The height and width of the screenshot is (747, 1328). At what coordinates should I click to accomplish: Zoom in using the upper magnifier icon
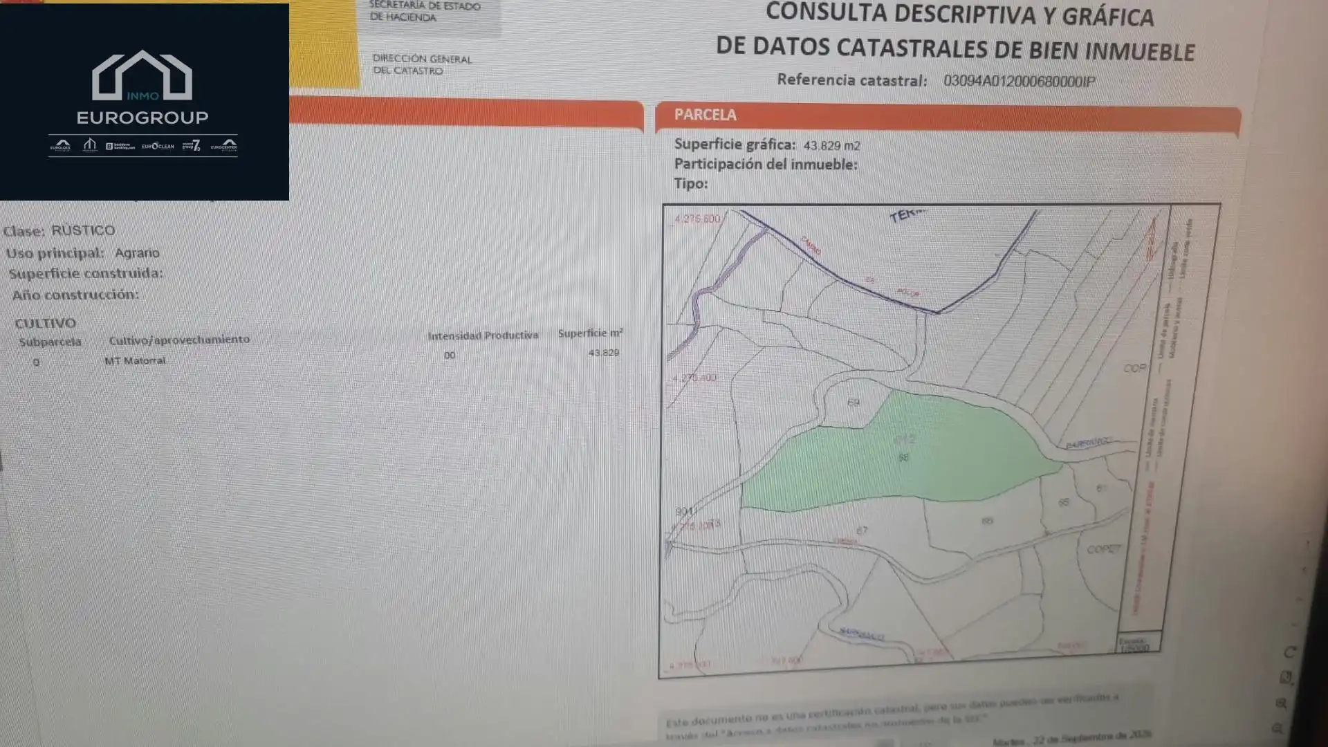point(1281,703)
